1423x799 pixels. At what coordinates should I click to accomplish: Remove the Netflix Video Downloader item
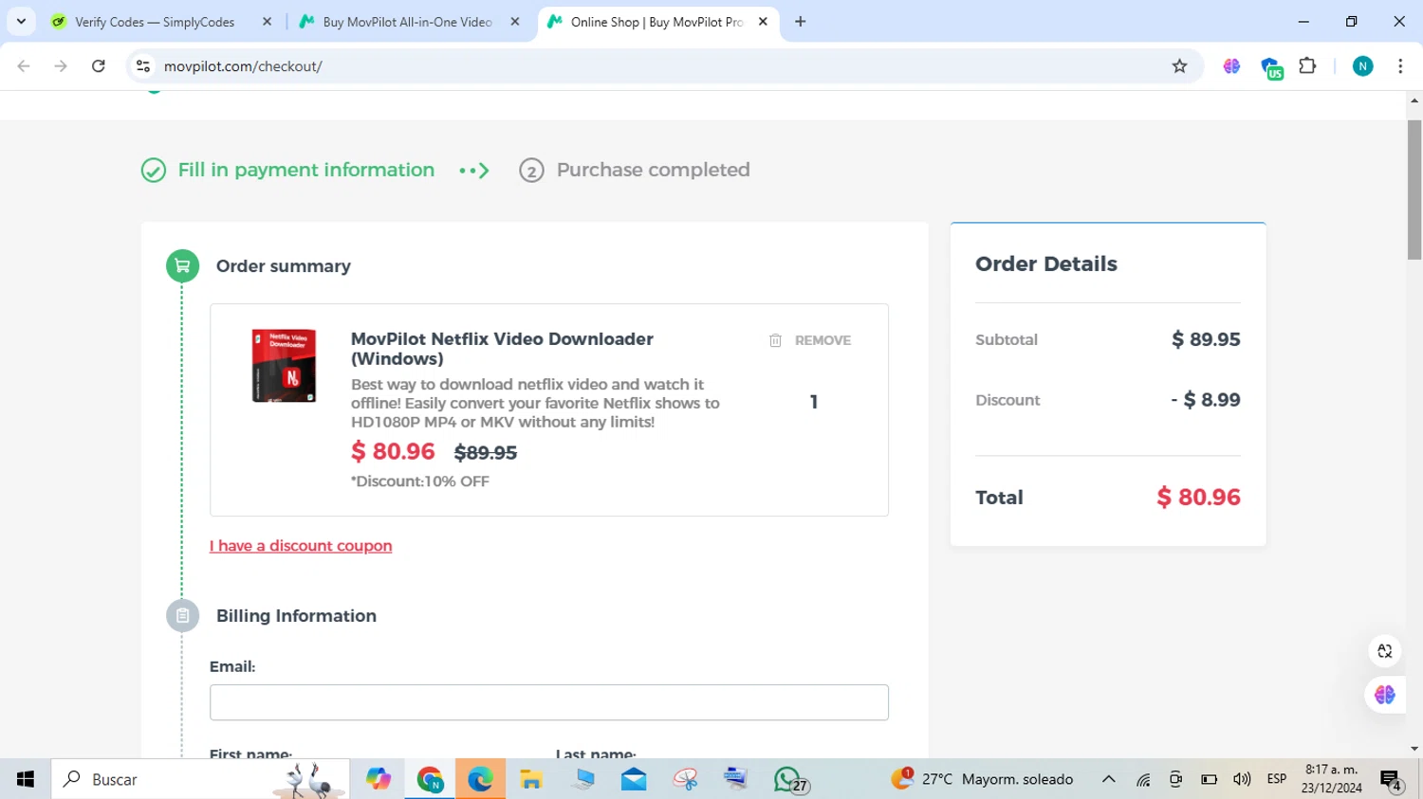click(809, 340)
